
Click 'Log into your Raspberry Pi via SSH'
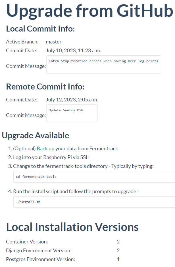tap(51, 157)
